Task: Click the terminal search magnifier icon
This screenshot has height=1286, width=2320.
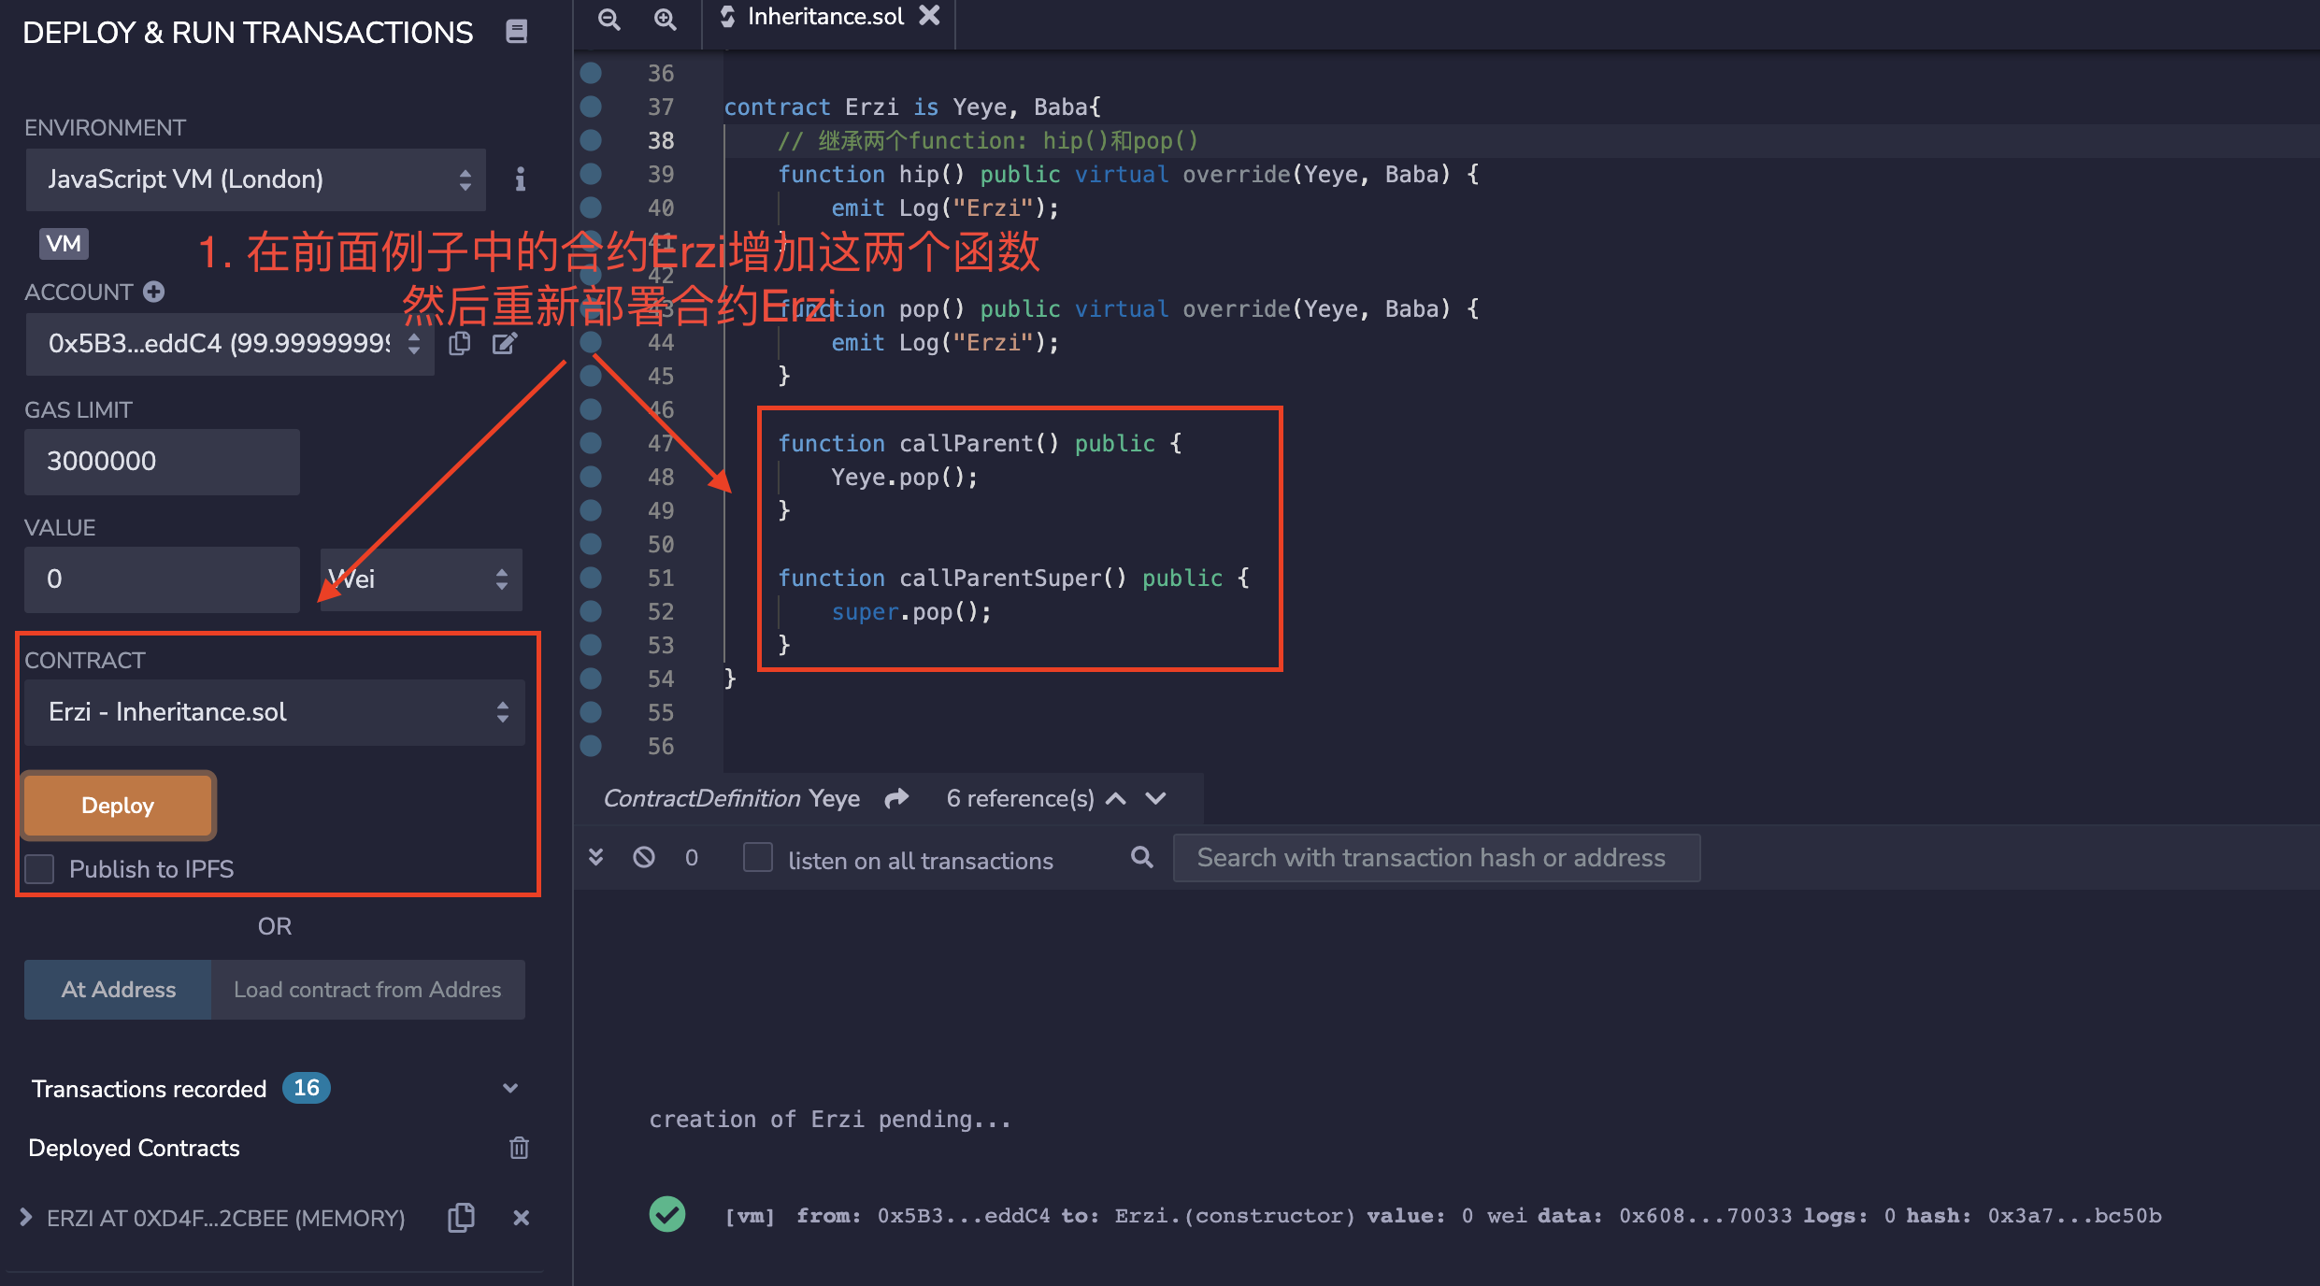Action: tap(1141, 857)
